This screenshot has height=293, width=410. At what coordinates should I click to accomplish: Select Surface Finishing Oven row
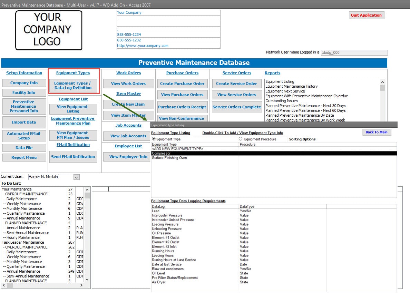tap(274, 158)
